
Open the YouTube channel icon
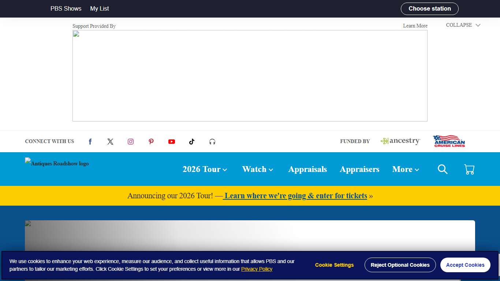click(172, 142)
